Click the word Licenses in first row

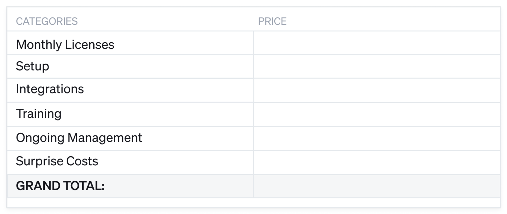coord(89,45)
